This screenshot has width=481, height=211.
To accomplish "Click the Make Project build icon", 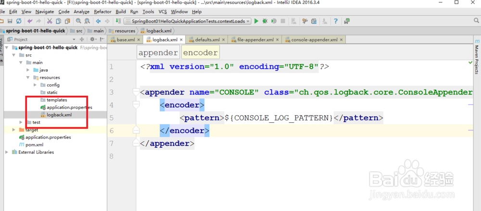I will pyautogui.click(x=118, y=21).
